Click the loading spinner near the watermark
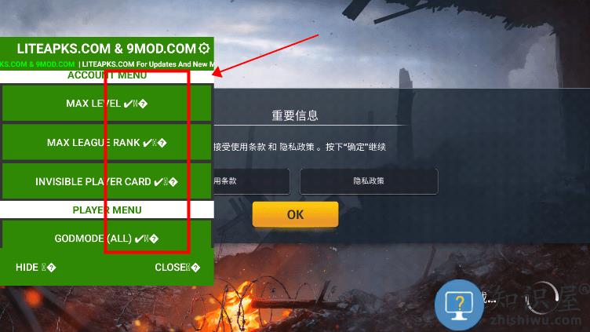 click(x=543, y=298)
